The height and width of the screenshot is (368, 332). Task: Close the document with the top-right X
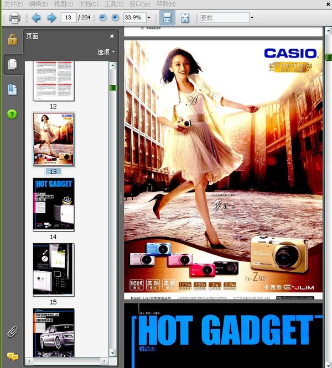tap(329, 4)
